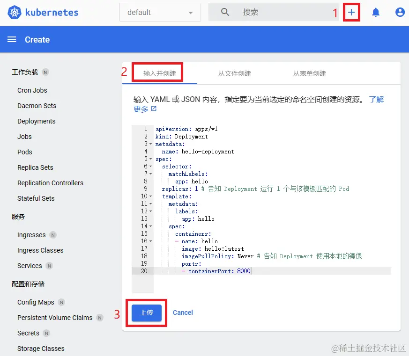Open Ingress Classes in the sidebar
This screenshot has height=356, width=409.
click(40, 250)
